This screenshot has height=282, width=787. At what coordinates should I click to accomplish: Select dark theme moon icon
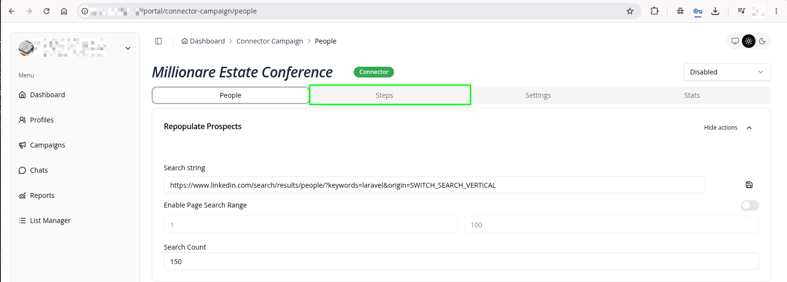point(762,41)
